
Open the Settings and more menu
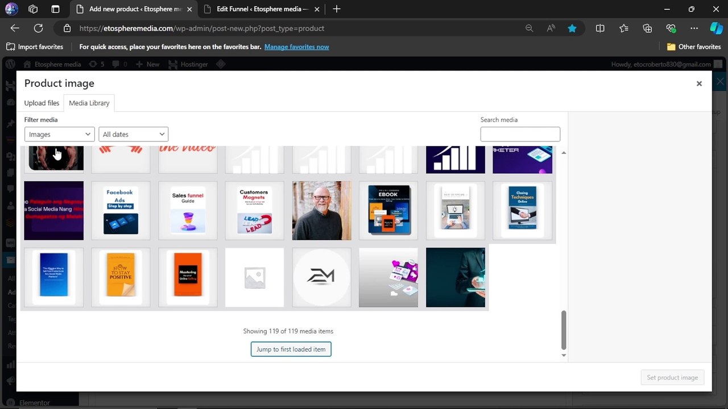click(x=694, y=28)
